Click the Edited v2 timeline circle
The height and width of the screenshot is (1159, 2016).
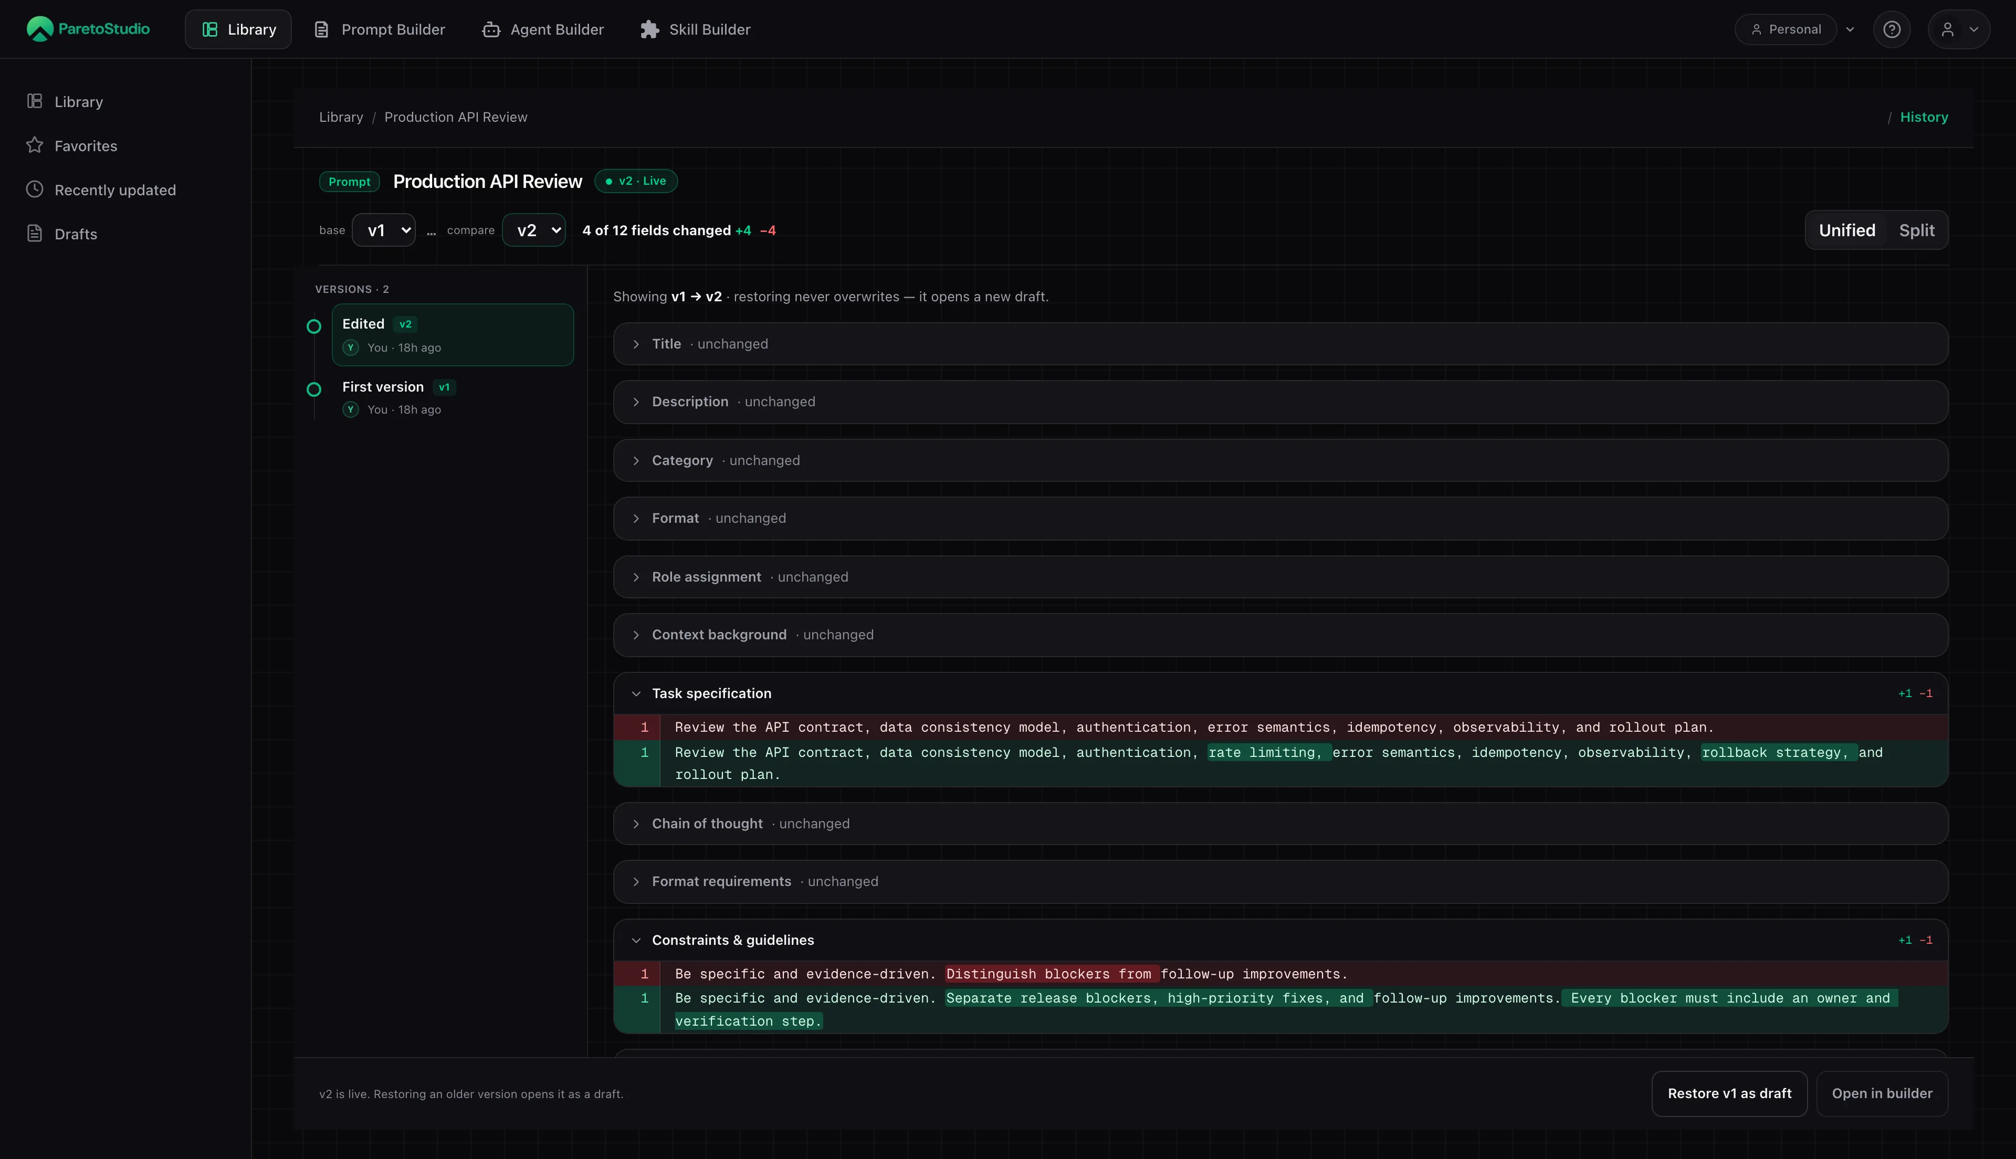[313, 326]
